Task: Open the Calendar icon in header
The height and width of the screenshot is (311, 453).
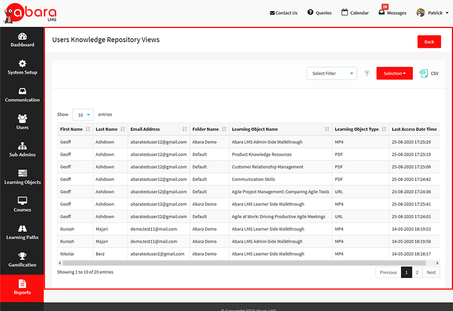Action: point(344,12)
